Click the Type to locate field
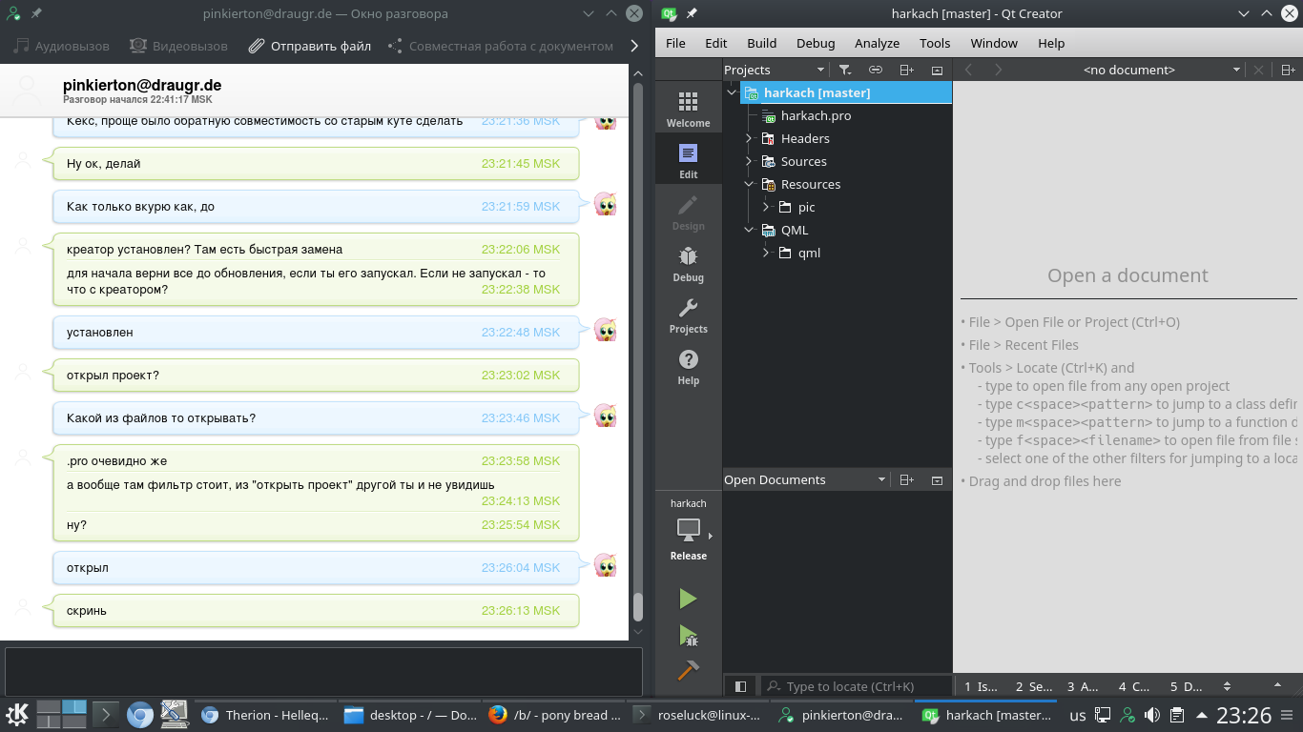1303x732 pixels. tap(857, 686)
